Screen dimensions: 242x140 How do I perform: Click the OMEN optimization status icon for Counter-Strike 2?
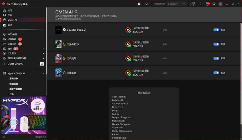pyautogui.click(x=128, y=30)
